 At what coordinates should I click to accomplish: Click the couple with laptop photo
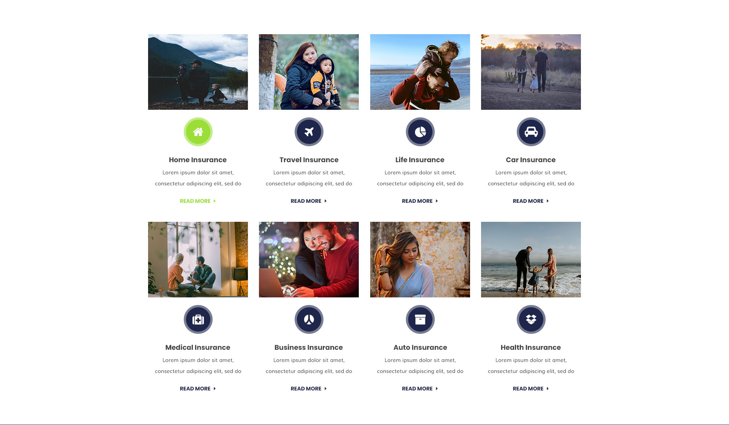click(309, 259)
